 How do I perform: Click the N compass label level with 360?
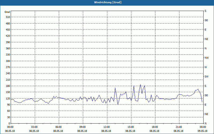click(205, 49)
